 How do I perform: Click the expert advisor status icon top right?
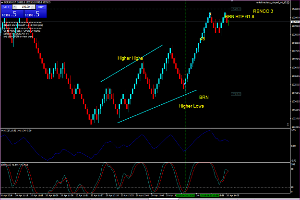click(x=288, y=2)
